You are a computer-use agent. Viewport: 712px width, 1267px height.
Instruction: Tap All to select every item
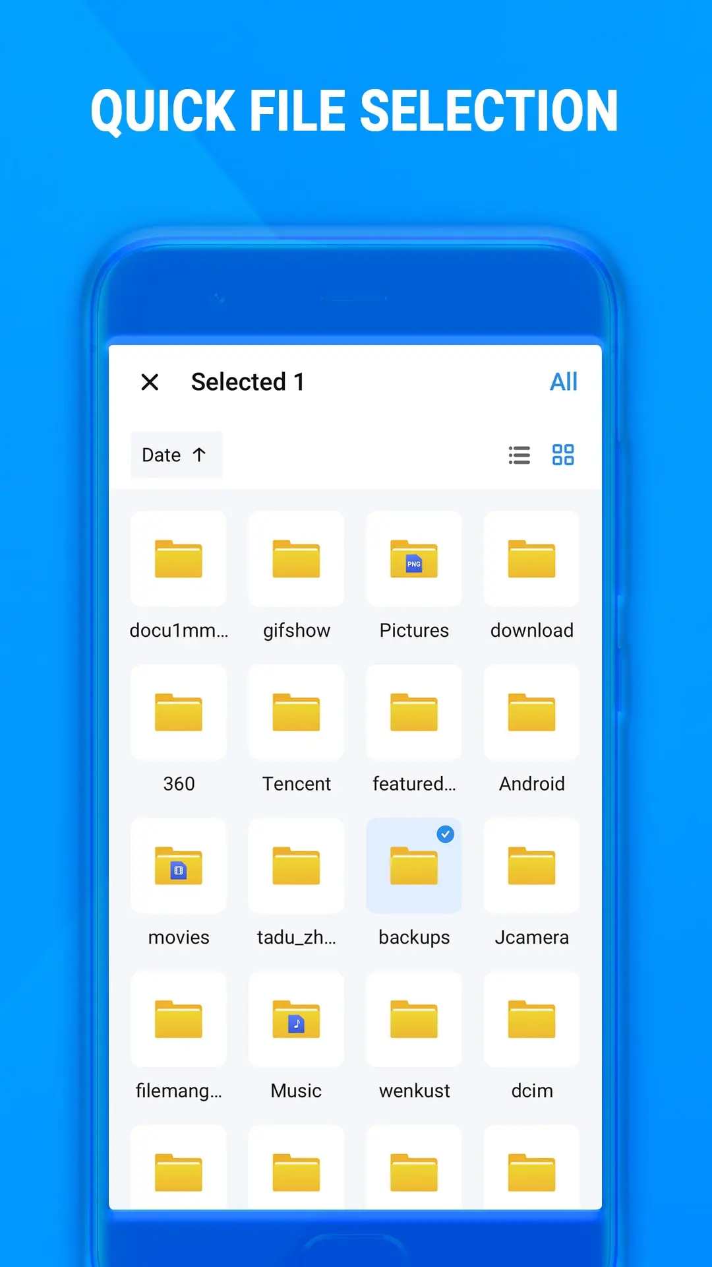(564, 381)
